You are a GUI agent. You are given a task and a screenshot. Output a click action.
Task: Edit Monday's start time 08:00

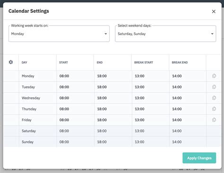tap(64, 76)
